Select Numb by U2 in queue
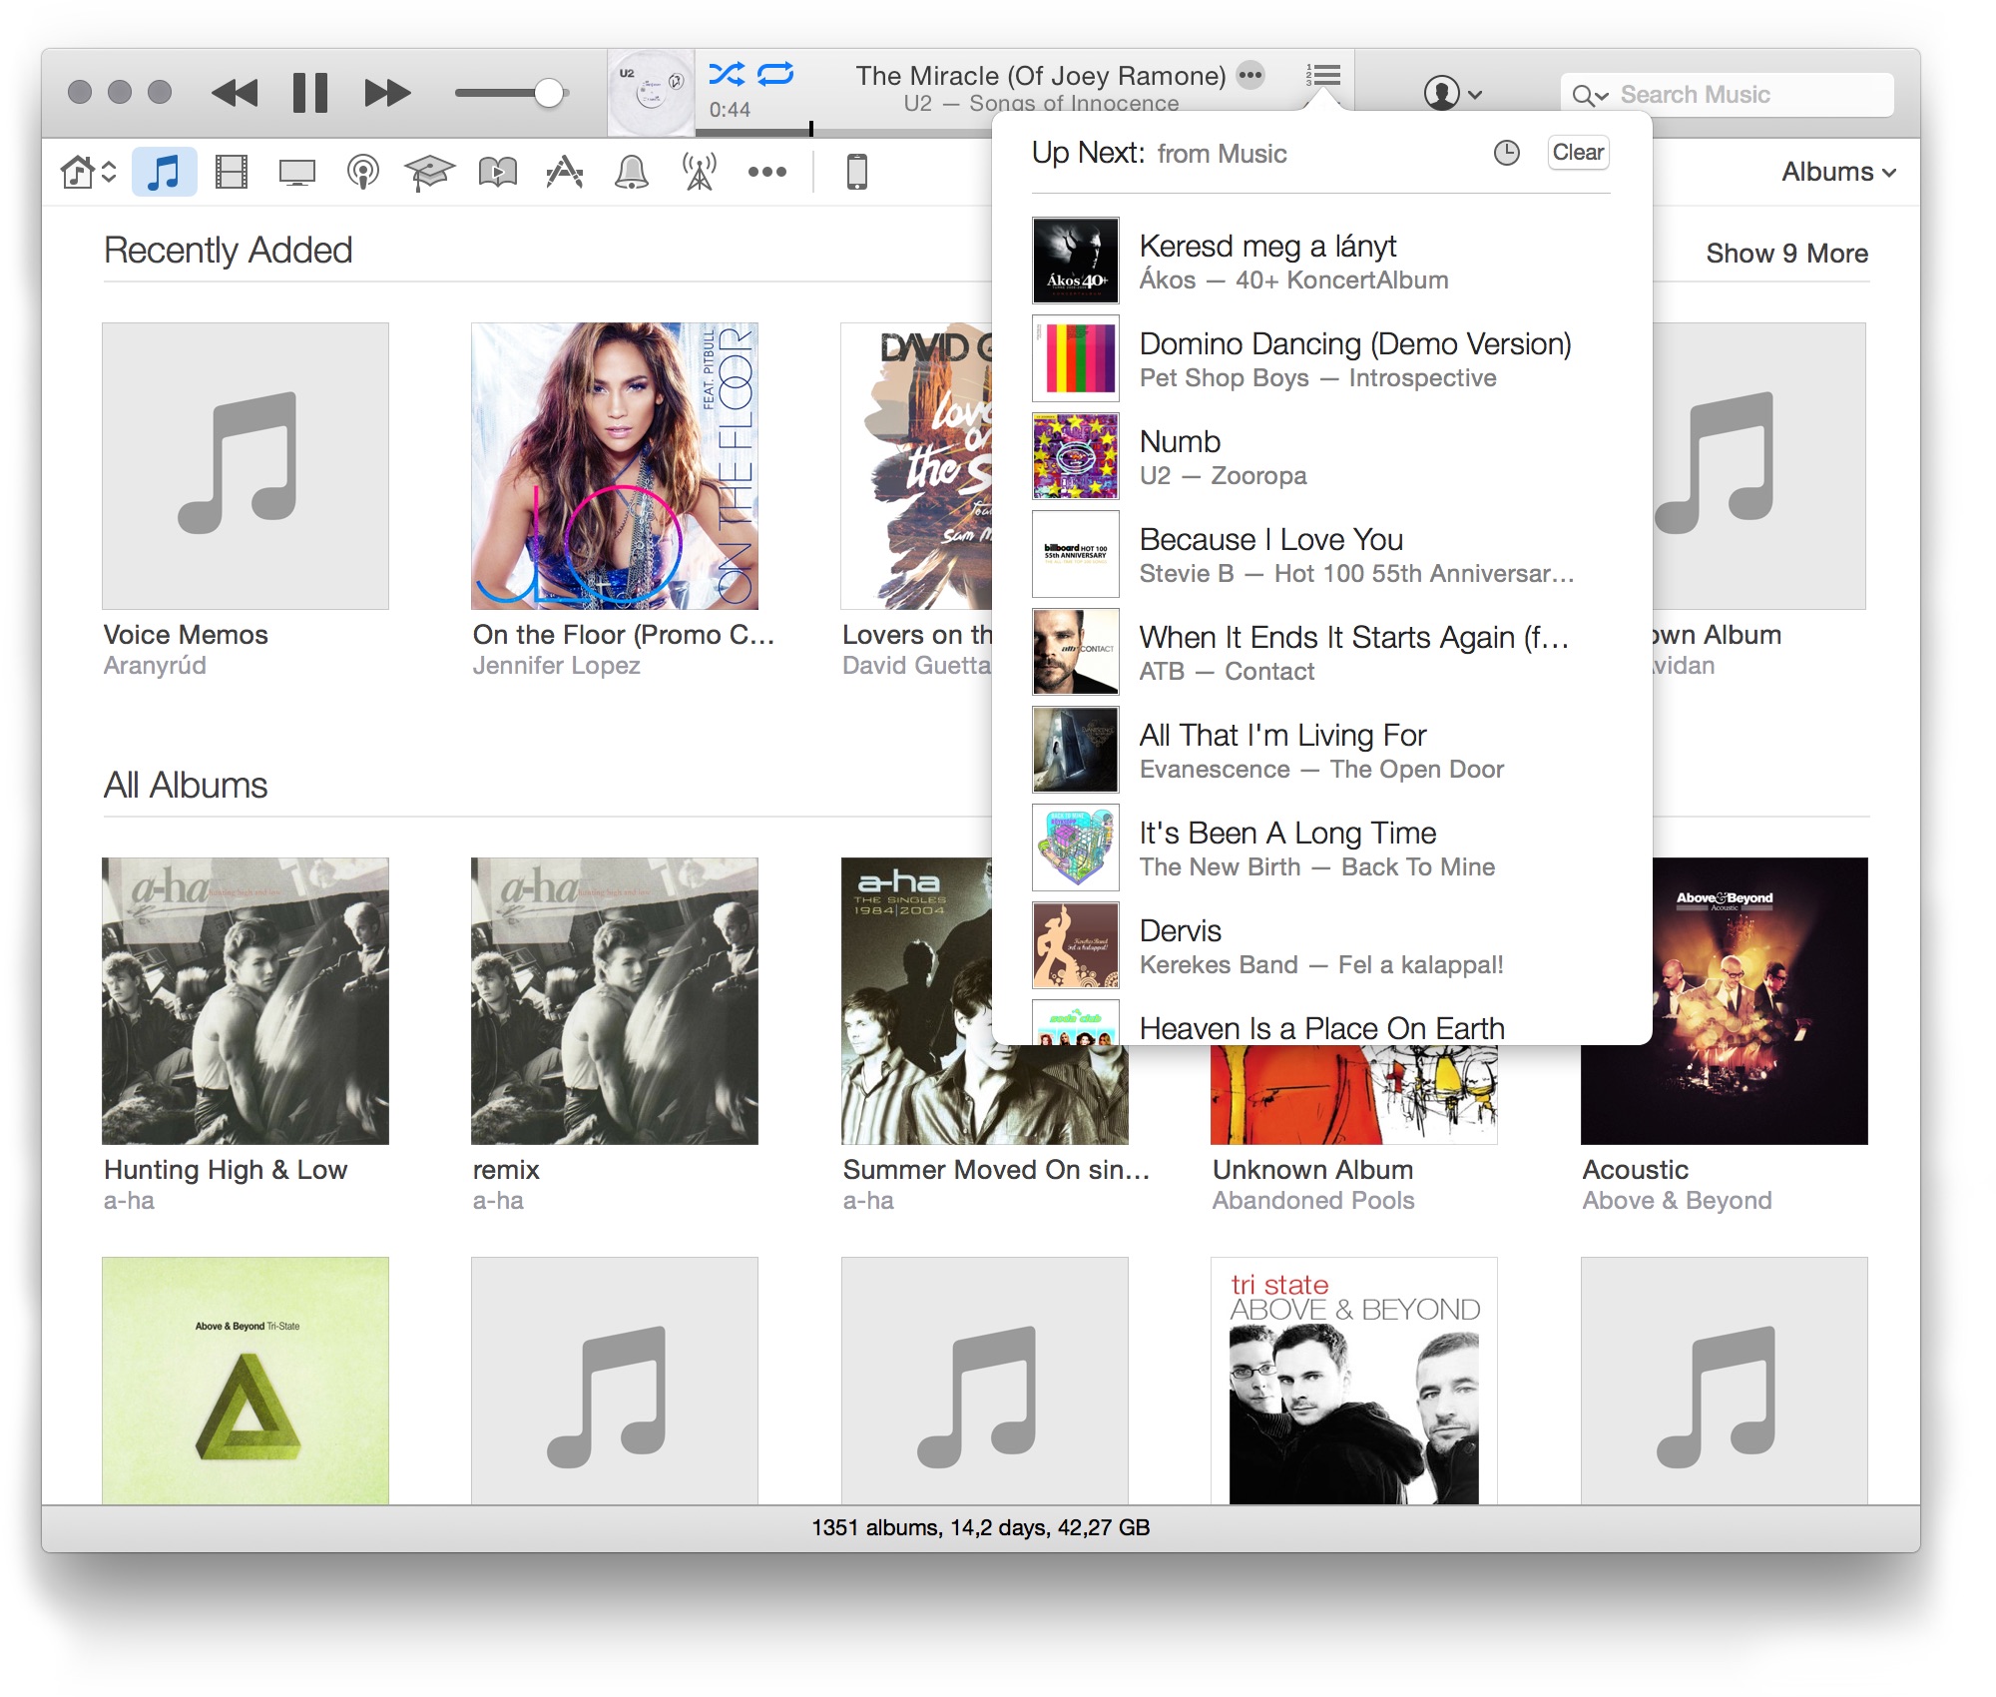 point(1321,456)
